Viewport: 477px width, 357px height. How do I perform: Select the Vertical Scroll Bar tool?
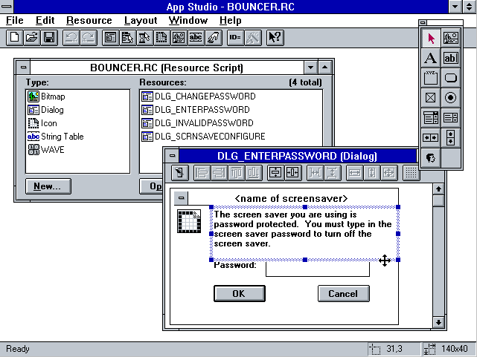tap(450, 138)
